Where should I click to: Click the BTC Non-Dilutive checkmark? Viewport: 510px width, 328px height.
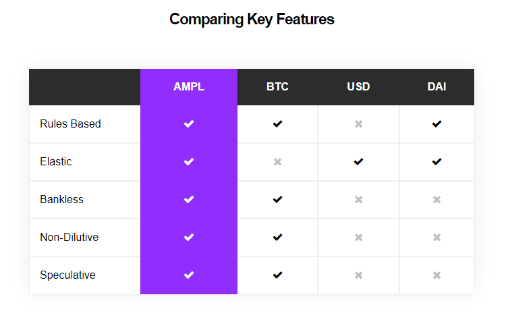pyautogui.click(x=277, y=237)
